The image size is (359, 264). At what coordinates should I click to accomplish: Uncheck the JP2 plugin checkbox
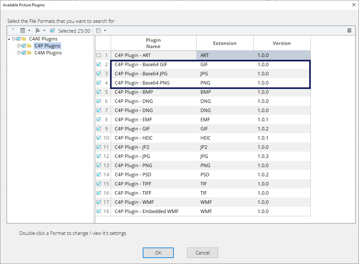coord(99,147)
